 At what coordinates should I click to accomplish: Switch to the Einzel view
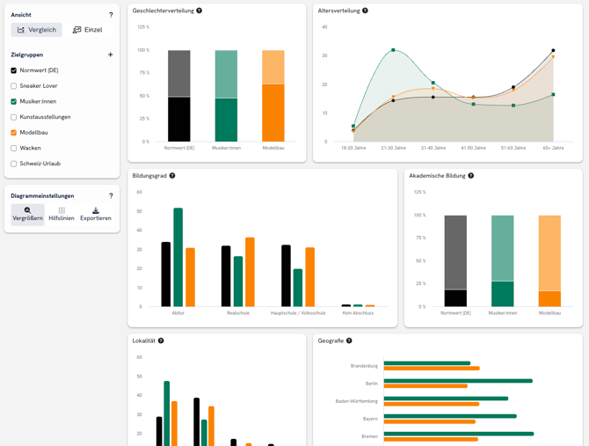[x=87, y=30]
